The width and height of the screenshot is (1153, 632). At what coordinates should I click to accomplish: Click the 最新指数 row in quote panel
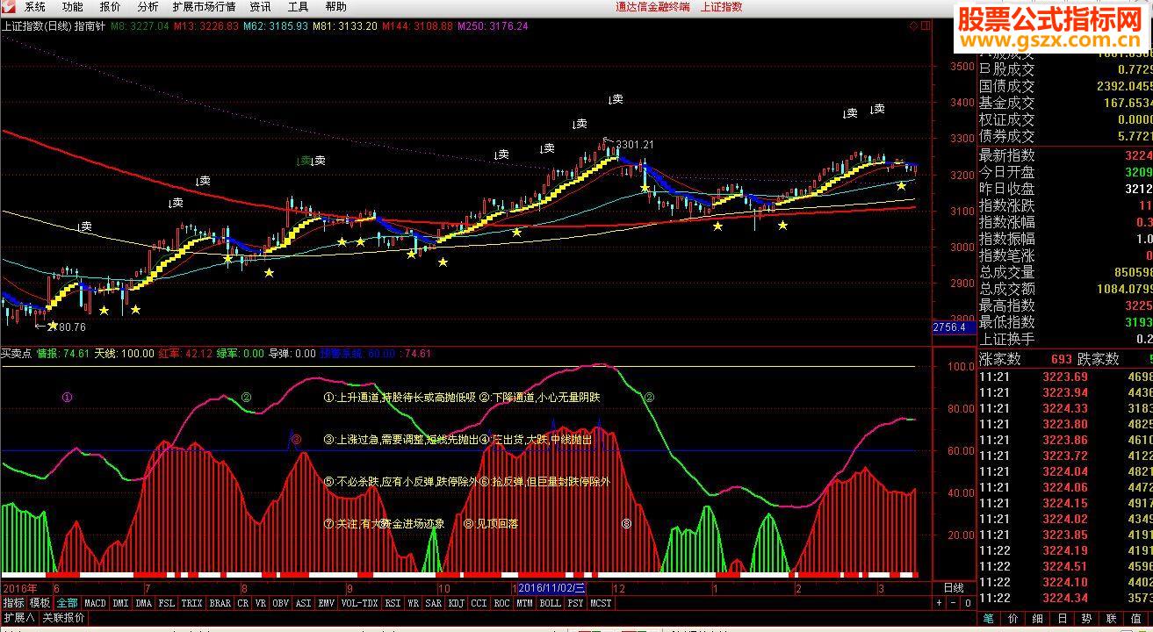click(1065, 155)
